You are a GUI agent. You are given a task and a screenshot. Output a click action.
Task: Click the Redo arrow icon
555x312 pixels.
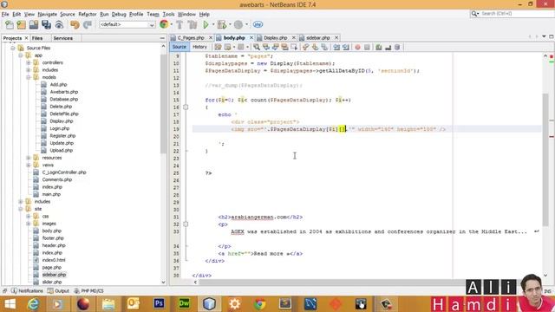click(x=88, y=24)
